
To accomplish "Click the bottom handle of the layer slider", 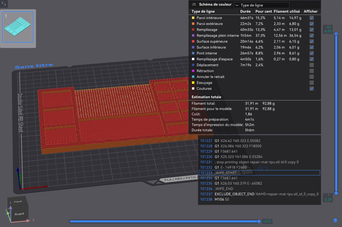I will coord(336,193).
